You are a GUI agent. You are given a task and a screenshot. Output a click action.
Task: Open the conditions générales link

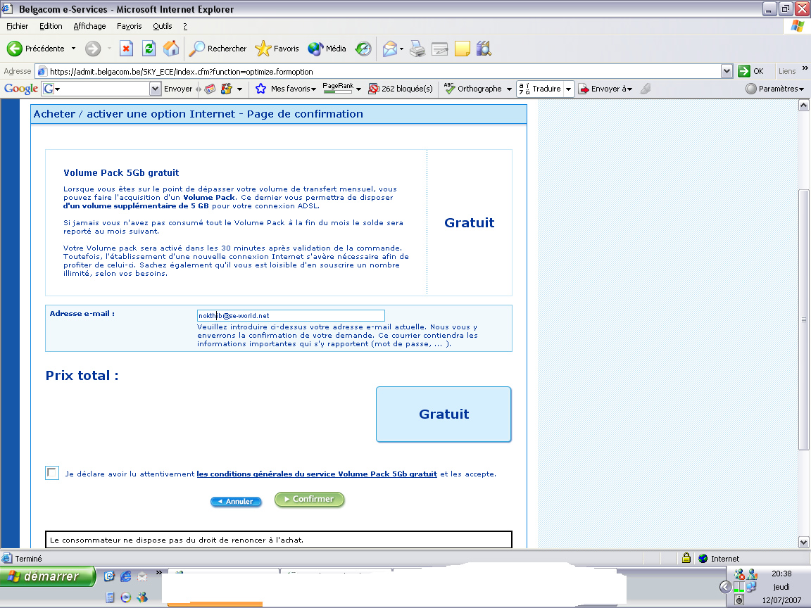(317, 474)
